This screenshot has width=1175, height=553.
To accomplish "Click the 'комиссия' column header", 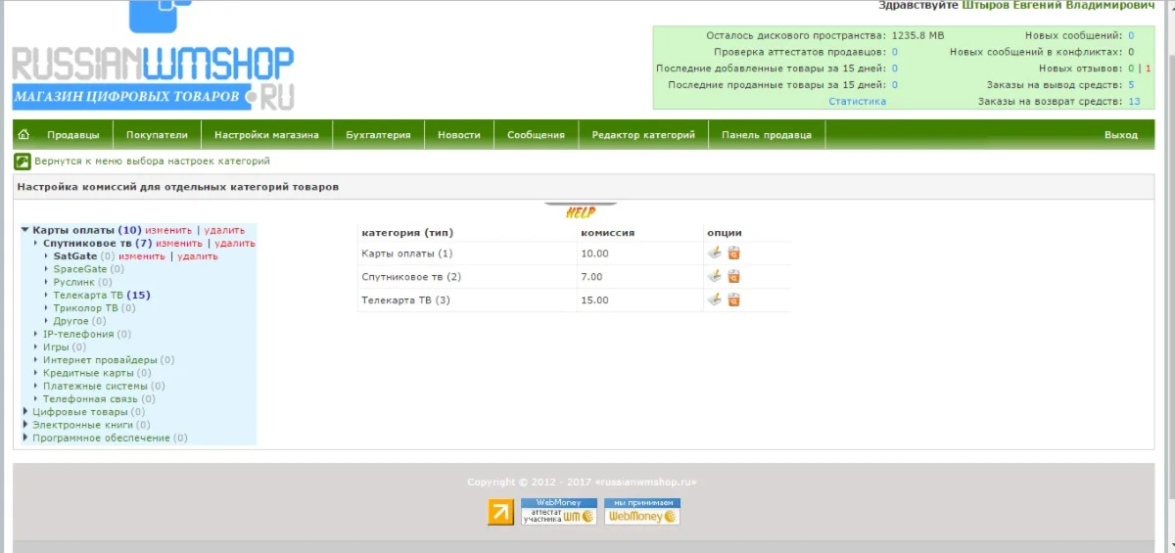I will tap(607, 232).
